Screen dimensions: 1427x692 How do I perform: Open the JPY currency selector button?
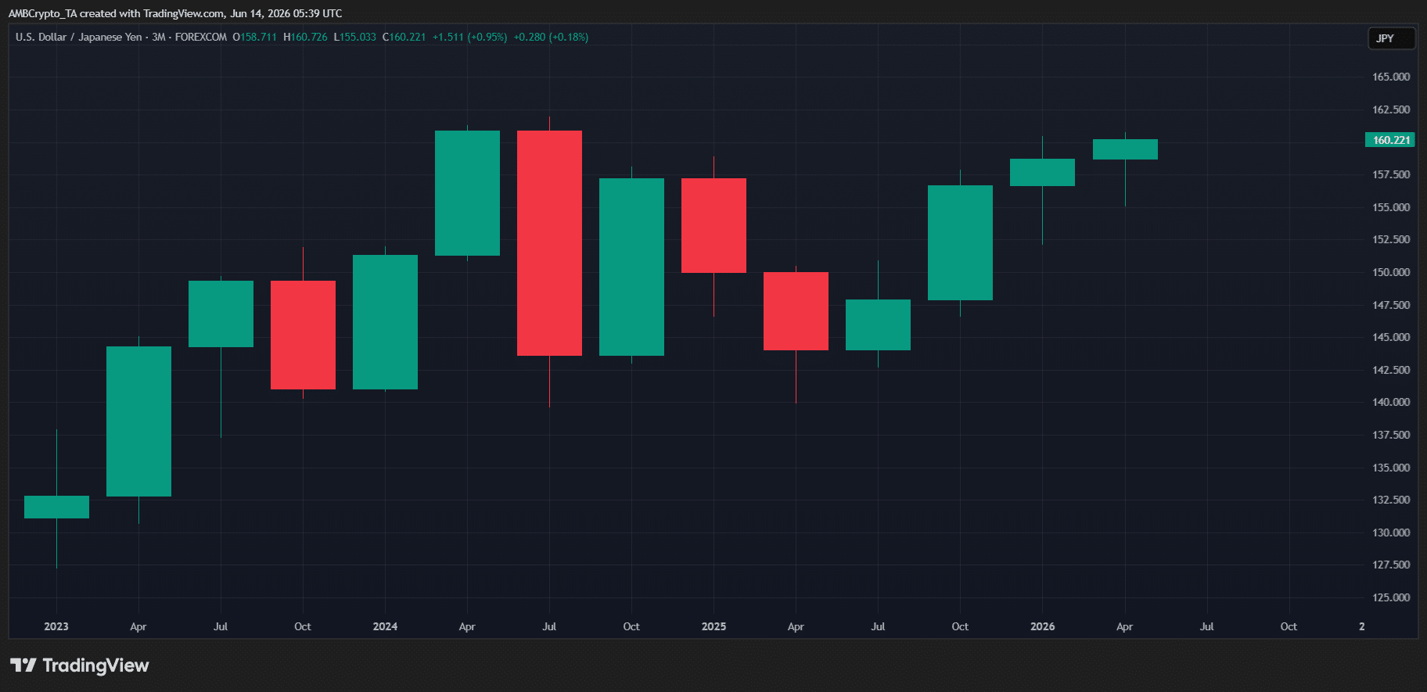pos(1391,38)
